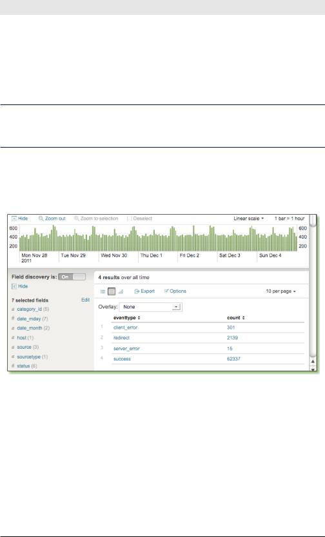The height and width of the screenshot is (537, 325).
Task: Click the client_error eventtype cell
Action: pyautogui.click(x=125, y=327)
